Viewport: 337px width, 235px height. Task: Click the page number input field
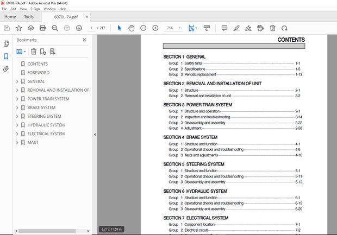(x=91, y=28)
